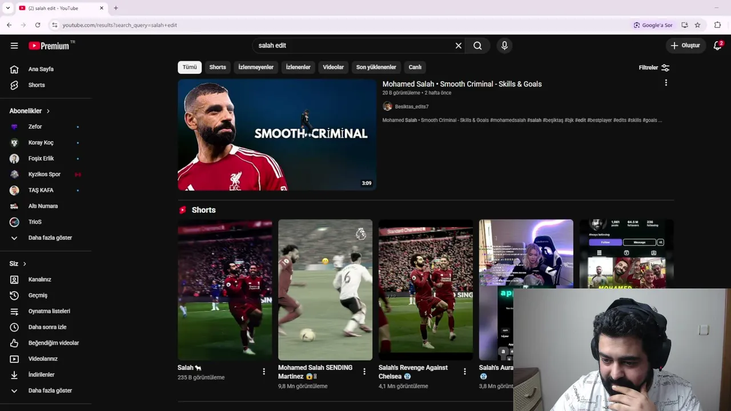Screen dimensions: 731x411
Task: Select the İzlenenler filter chip
Action: [298, 67]
